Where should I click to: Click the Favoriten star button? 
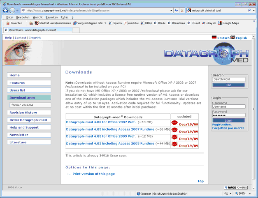[x=14, y=23]
